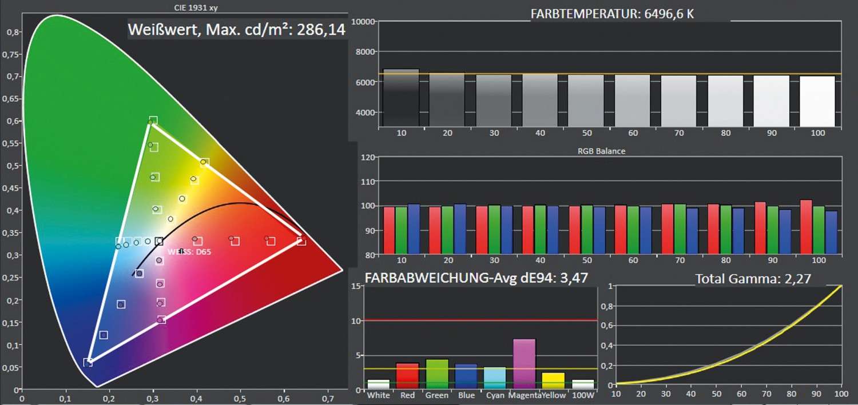The image size is (858, 405).
Task: Pick the Red bar in the color deviation chart
Action: pos(407,376)
